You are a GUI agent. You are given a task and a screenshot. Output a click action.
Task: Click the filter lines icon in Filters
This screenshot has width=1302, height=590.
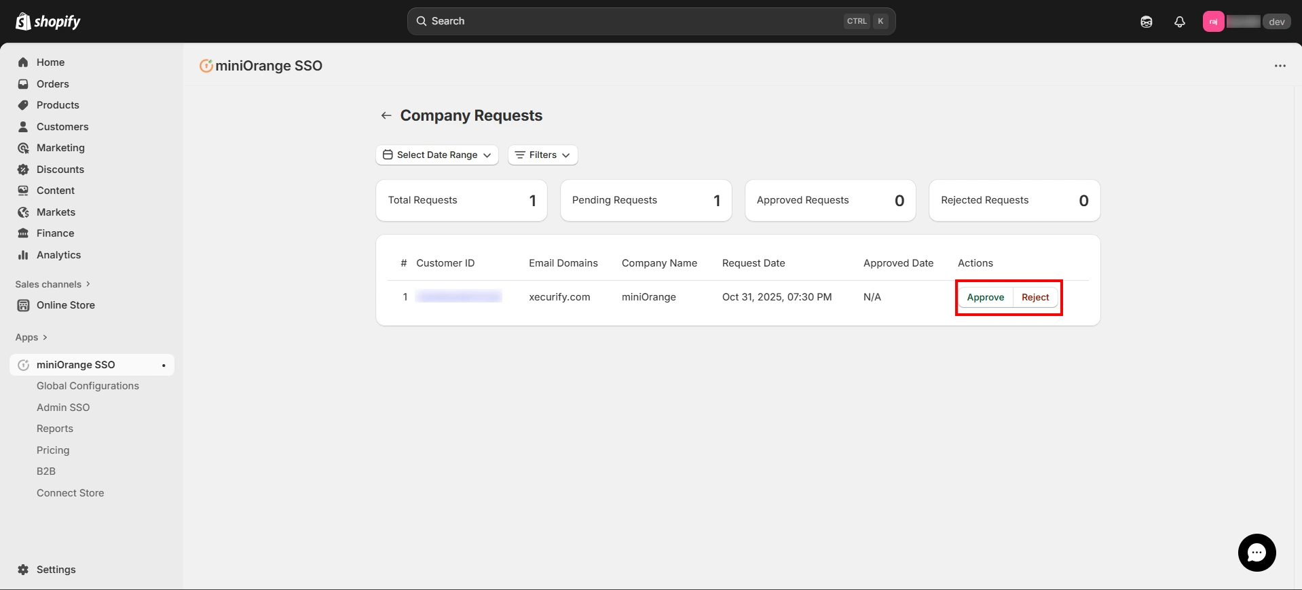click(520, 155)
